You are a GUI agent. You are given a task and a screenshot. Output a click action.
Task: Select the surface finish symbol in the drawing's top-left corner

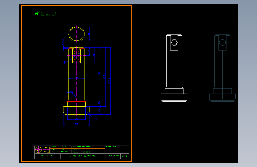click(x=37, y=14)
